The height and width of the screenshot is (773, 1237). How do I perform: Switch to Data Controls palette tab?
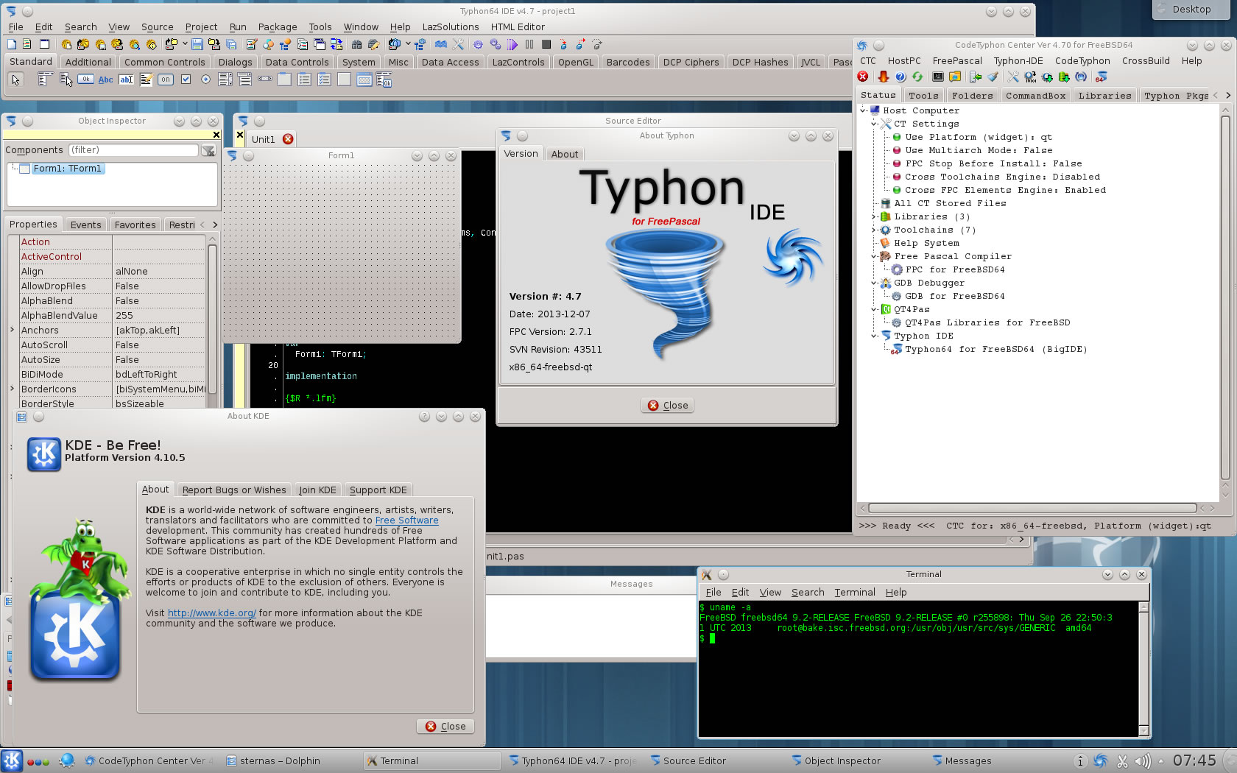click(297, 62)
